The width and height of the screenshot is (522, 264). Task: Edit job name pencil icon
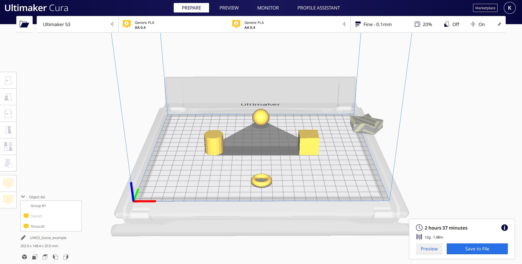pos(23,238)
